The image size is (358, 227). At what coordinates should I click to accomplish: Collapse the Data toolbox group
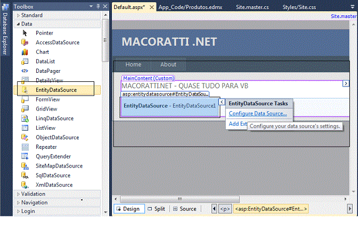(x=18, y=24)
